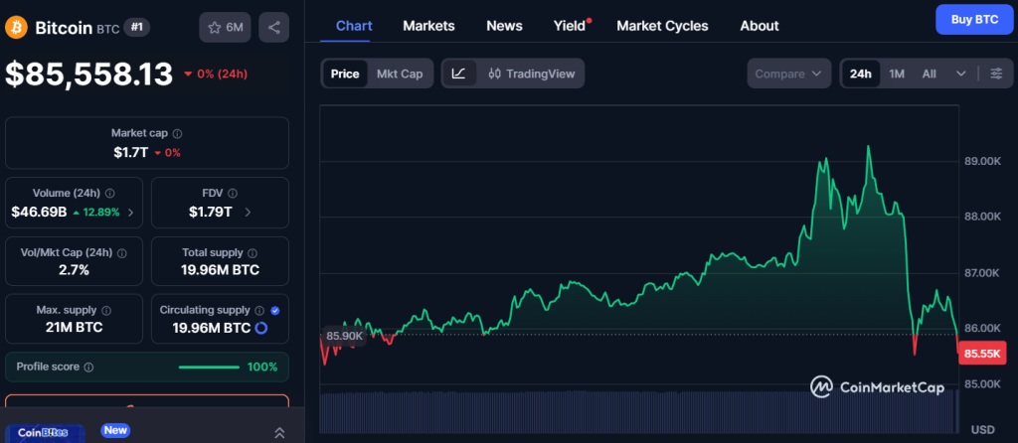Click the USD currency label on chart
This screenshot has width=1018, height=443.
click(982, 429)
